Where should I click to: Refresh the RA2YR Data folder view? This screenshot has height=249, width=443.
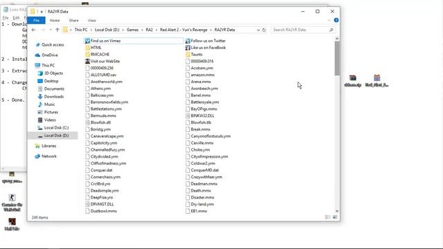click(264, 30)
